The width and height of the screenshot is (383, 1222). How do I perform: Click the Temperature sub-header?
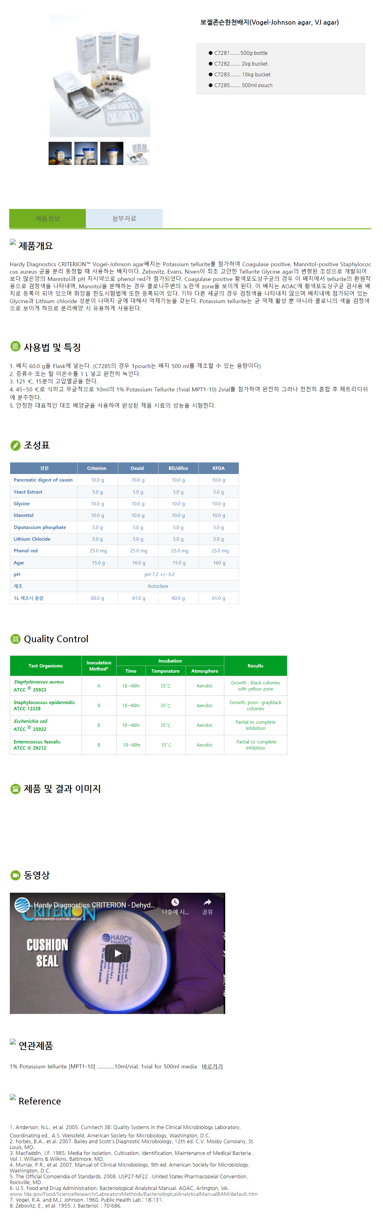(166, 671)
